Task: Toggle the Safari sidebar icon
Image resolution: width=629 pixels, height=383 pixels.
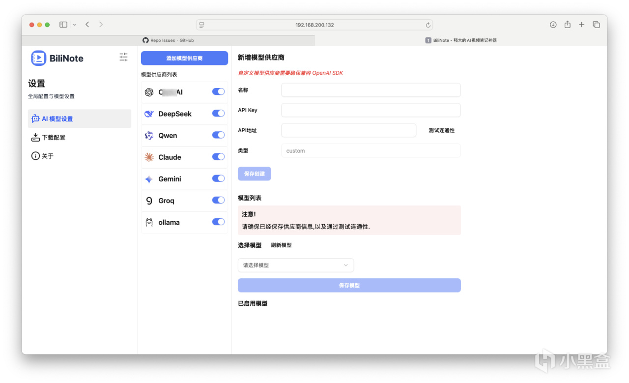Action: click(63, 25)
